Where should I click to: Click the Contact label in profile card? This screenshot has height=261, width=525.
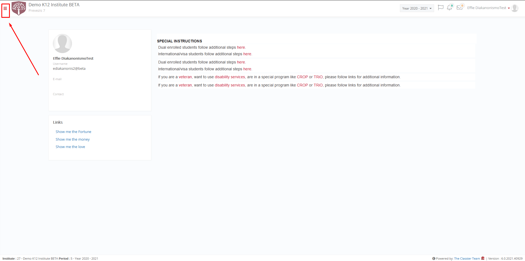click(x=58, y=94)
